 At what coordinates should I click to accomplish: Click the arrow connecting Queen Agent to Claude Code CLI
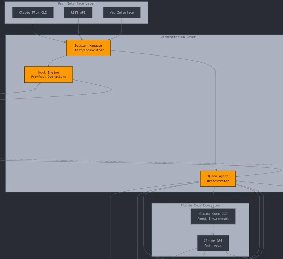pos(214,197)
